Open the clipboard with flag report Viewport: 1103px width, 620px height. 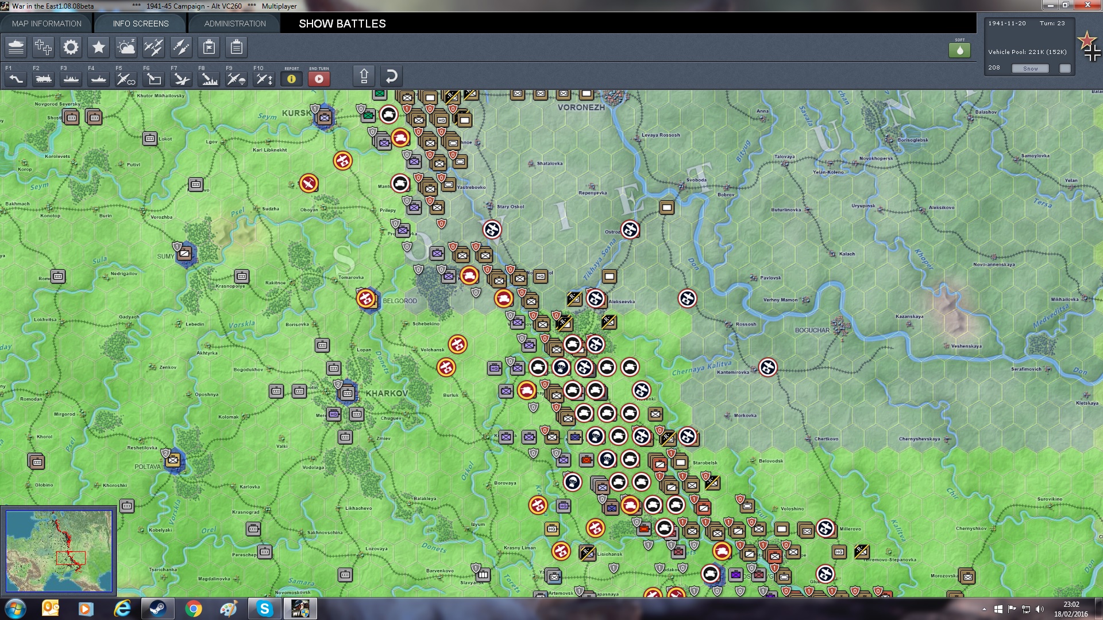point(209,47)
